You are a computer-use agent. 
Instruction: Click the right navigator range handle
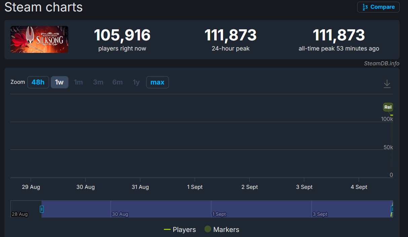tap(392, 209)
